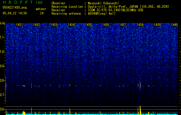Click the 1435 time marker
Image resolution: width=181 pixels, height=115 pixels.
coord(88,25)
